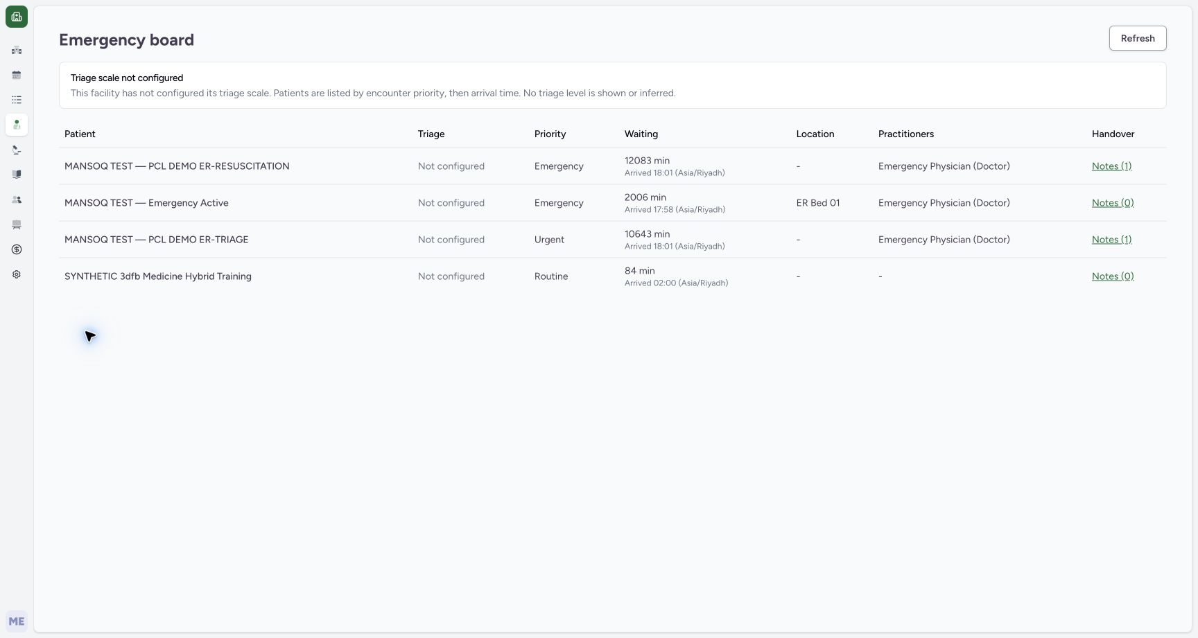Open Notes (1) for ER-RESUSCITATION patient

click(x=1111, y=166)
